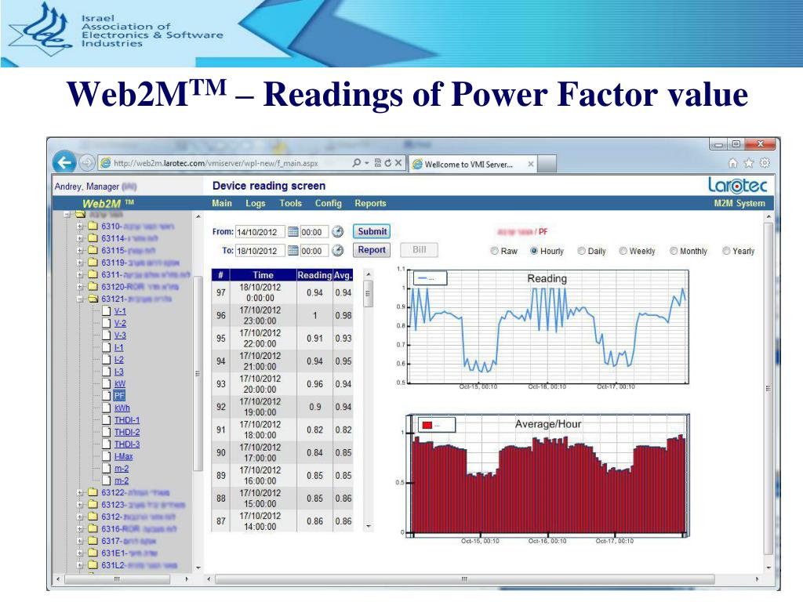Image resolution: width=803 pixels, height=602 pixels.
Task: Go back with the browser back arrow
Action: pyautogui.click(x=64, y=163)
